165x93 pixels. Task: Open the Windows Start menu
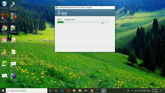coord(3,91)
